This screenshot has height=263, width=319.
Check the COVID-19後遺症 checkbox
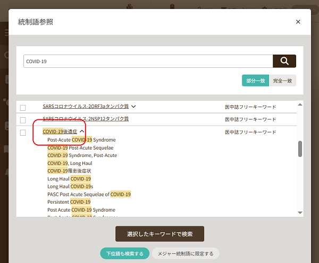(23, 133)
